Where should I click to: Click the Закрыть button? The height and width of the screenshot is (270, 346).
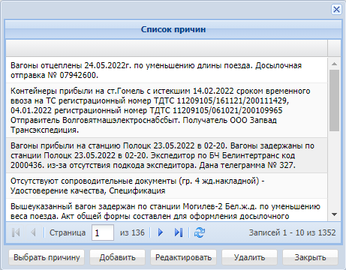310,257
